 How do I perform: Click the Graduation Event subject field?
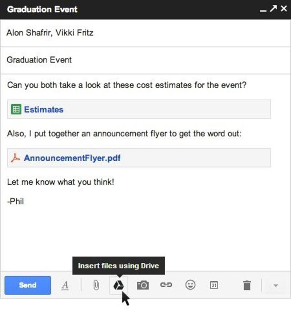(x=145, y=60)
